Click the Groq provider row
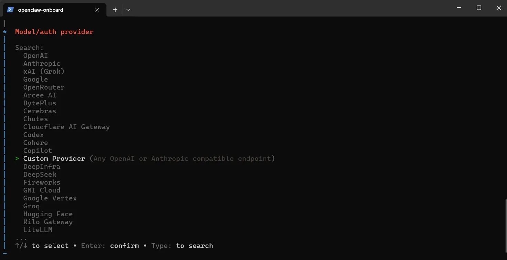 31,206
